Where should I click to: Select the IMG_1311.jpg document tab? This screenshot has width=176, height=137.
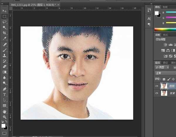pyautogui.click(x=33, y=5)
